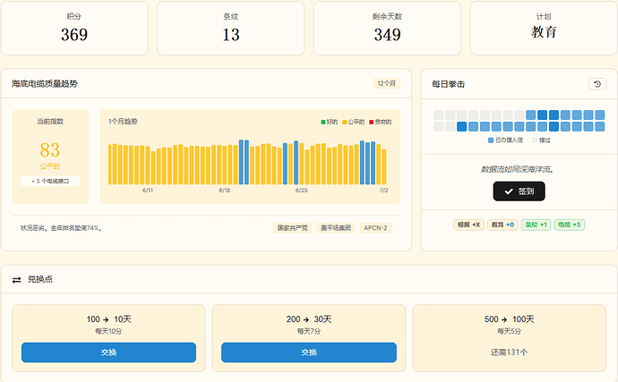Click 交换 under 100 → 10天
This screenshot has width=618, height=382.
pyautogui.click(x=108, y=352)
